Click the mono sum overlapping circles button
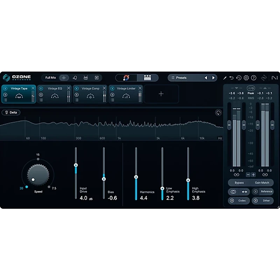Screen dimensions: 280x280 pyautogui.click(x=233, y=192)
